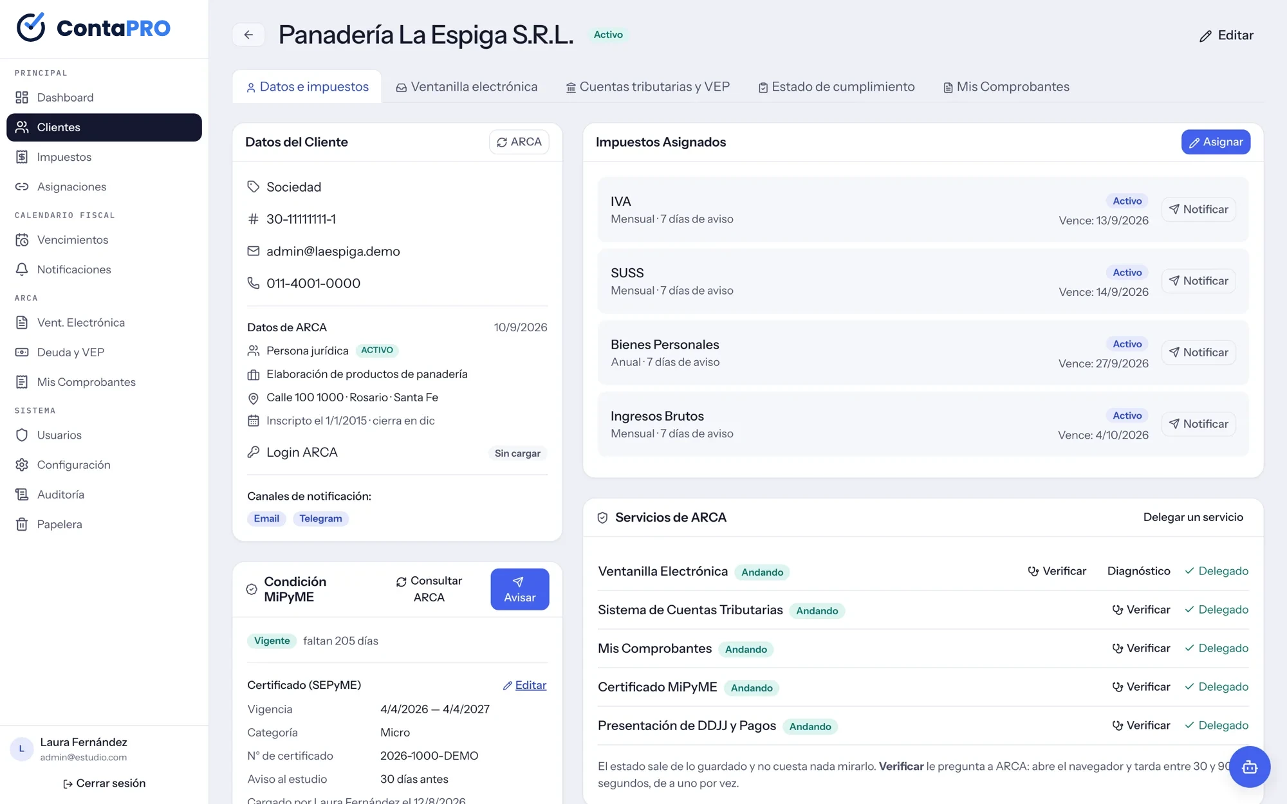The image size is (1287, 804).
Task: Verify Certificado MiPyME service
Action: [1141, 687]
